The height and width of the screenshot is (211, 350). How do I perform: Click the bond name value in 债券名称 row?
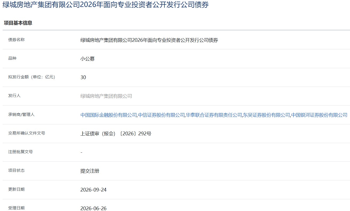(x=149, y=40)
